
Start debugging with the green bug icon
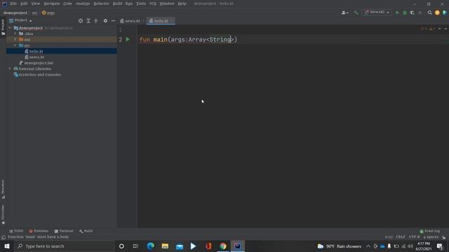click(405, 13)
